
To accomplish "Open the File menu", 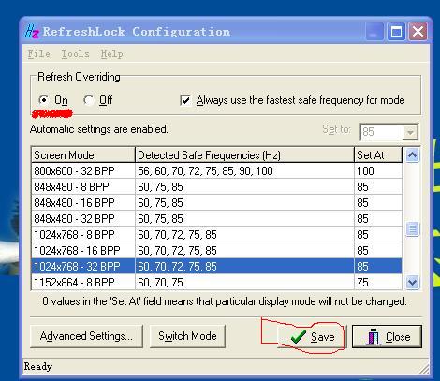I will 38,54.
